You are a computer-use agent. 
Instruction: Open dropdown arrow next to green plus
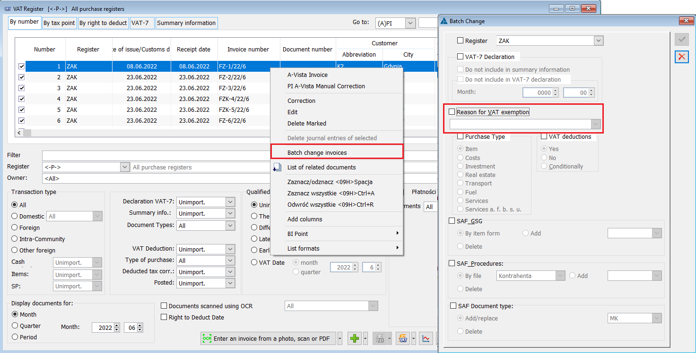pyautogui.click(x=365, y=338)
